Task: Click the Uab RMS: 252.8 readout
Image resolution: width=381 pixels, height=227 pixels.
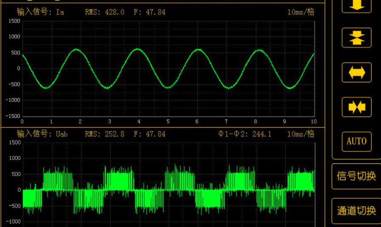Action: tap(104, 134)
